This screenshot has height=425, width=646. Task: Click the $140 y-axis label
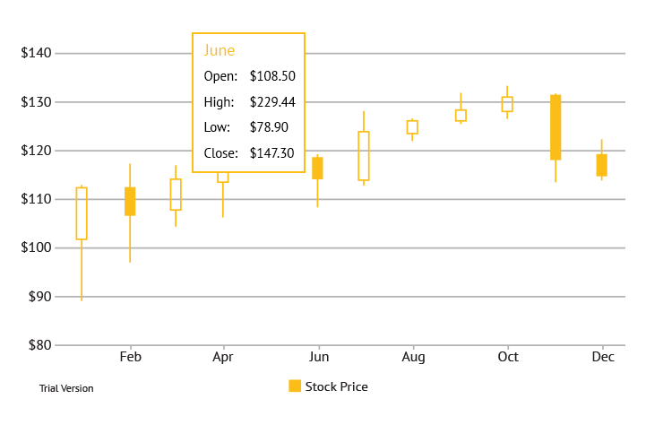click(x=36, y=54)
